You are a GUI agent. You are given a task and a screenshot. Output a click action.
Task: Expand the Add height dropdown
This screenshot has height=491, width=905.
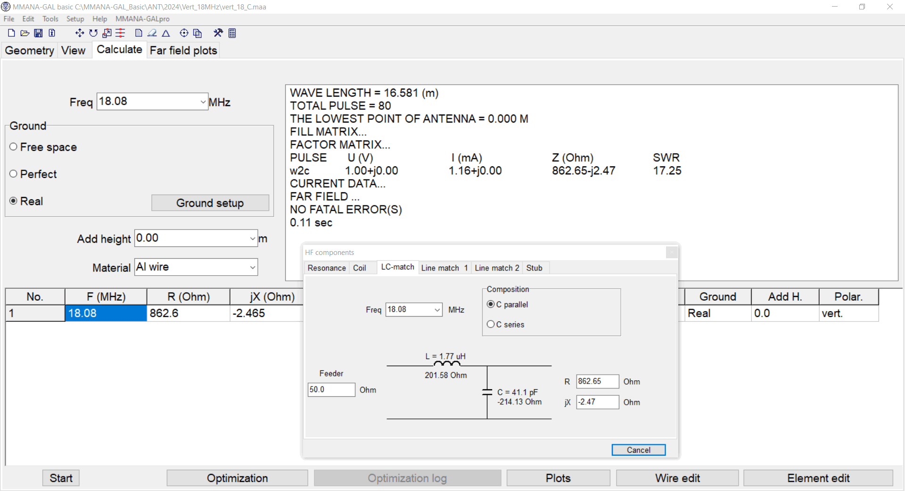pos(252,239)
